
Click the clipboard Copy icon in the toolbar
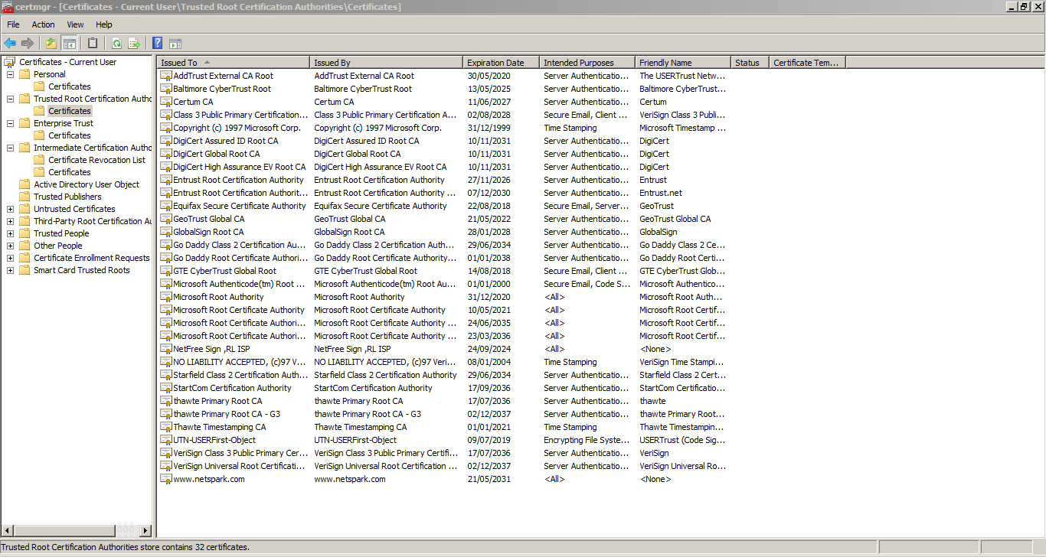point(93,44)
